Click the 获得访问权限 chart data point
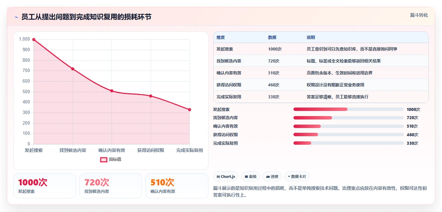This screenshot has height=212, width=442. 151,96
